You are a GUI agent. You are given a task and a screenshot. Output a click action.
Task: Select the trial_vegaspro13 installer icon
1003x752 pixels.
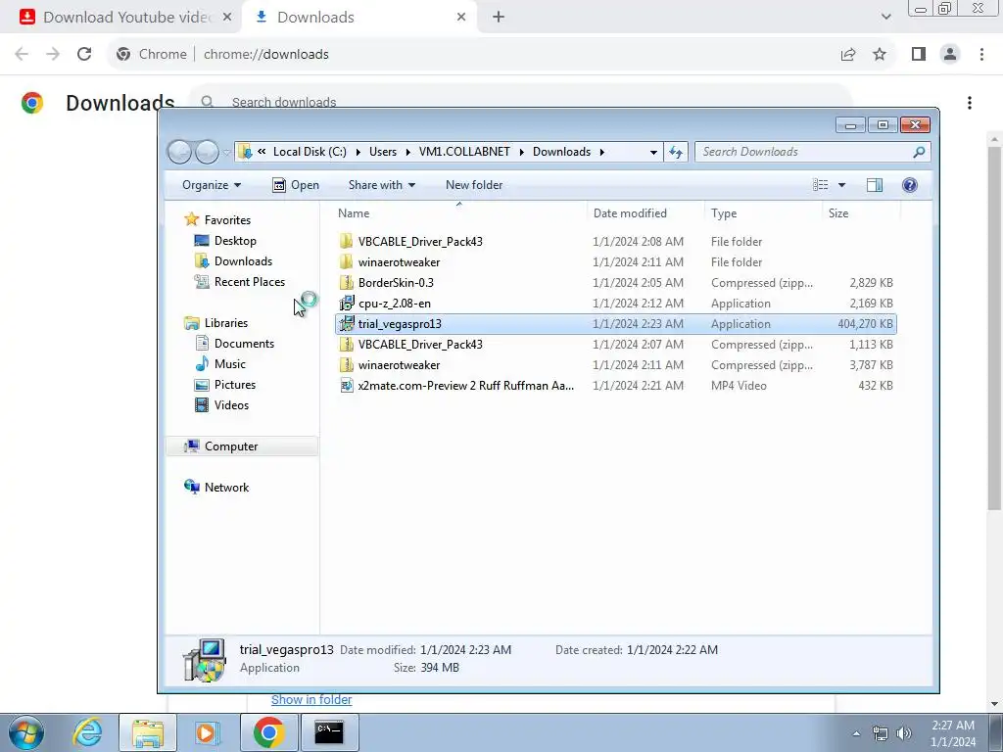pos(346,323)
